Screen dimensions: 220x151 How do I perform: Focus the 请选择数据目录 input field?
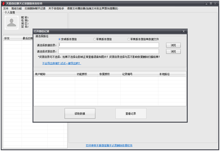108,45
